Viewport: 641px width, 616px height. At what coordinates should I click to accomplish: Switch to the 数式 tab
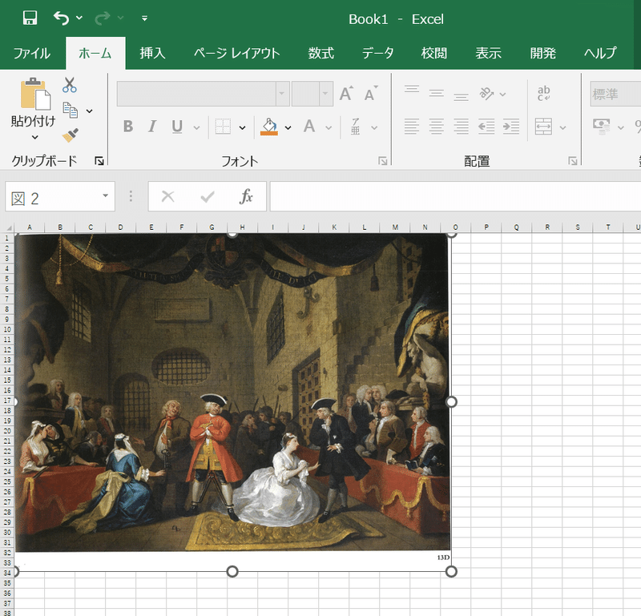(x=321, y=53)
